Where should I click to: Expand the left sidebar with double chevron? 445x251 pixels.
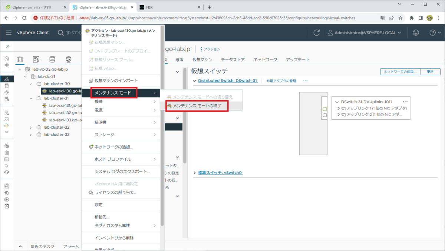click(x=7, y=46)
